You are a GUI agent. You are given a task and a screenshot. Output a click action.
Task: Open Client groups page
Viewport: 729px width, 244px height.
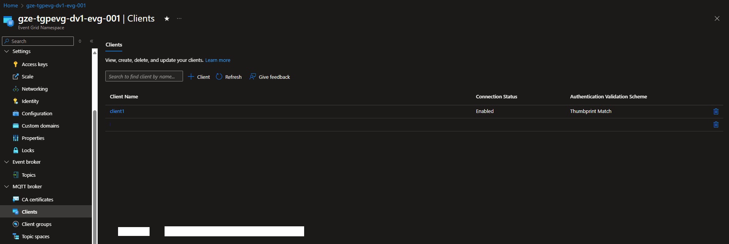pyautogui.click(x=37, y=224)
